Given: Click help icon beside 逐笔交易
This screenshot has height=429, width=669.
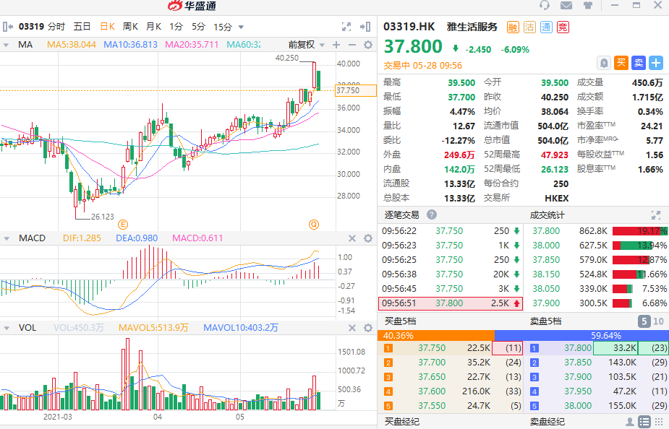Looking at the screenshot, I should [x=432, y=214].
